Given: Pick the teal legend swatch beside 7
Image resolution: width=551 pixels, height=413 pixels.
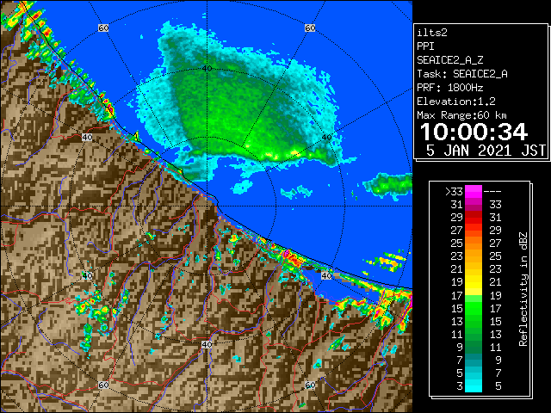Looking at the screenshot, I should coord(474,360).
